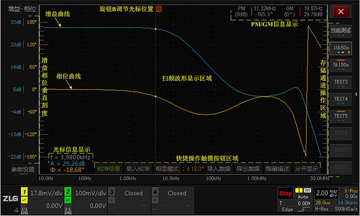Tap the ZLG logo
Image resolution: width=360 pixels, height=216 pixels.
click(x=9, y=200)
